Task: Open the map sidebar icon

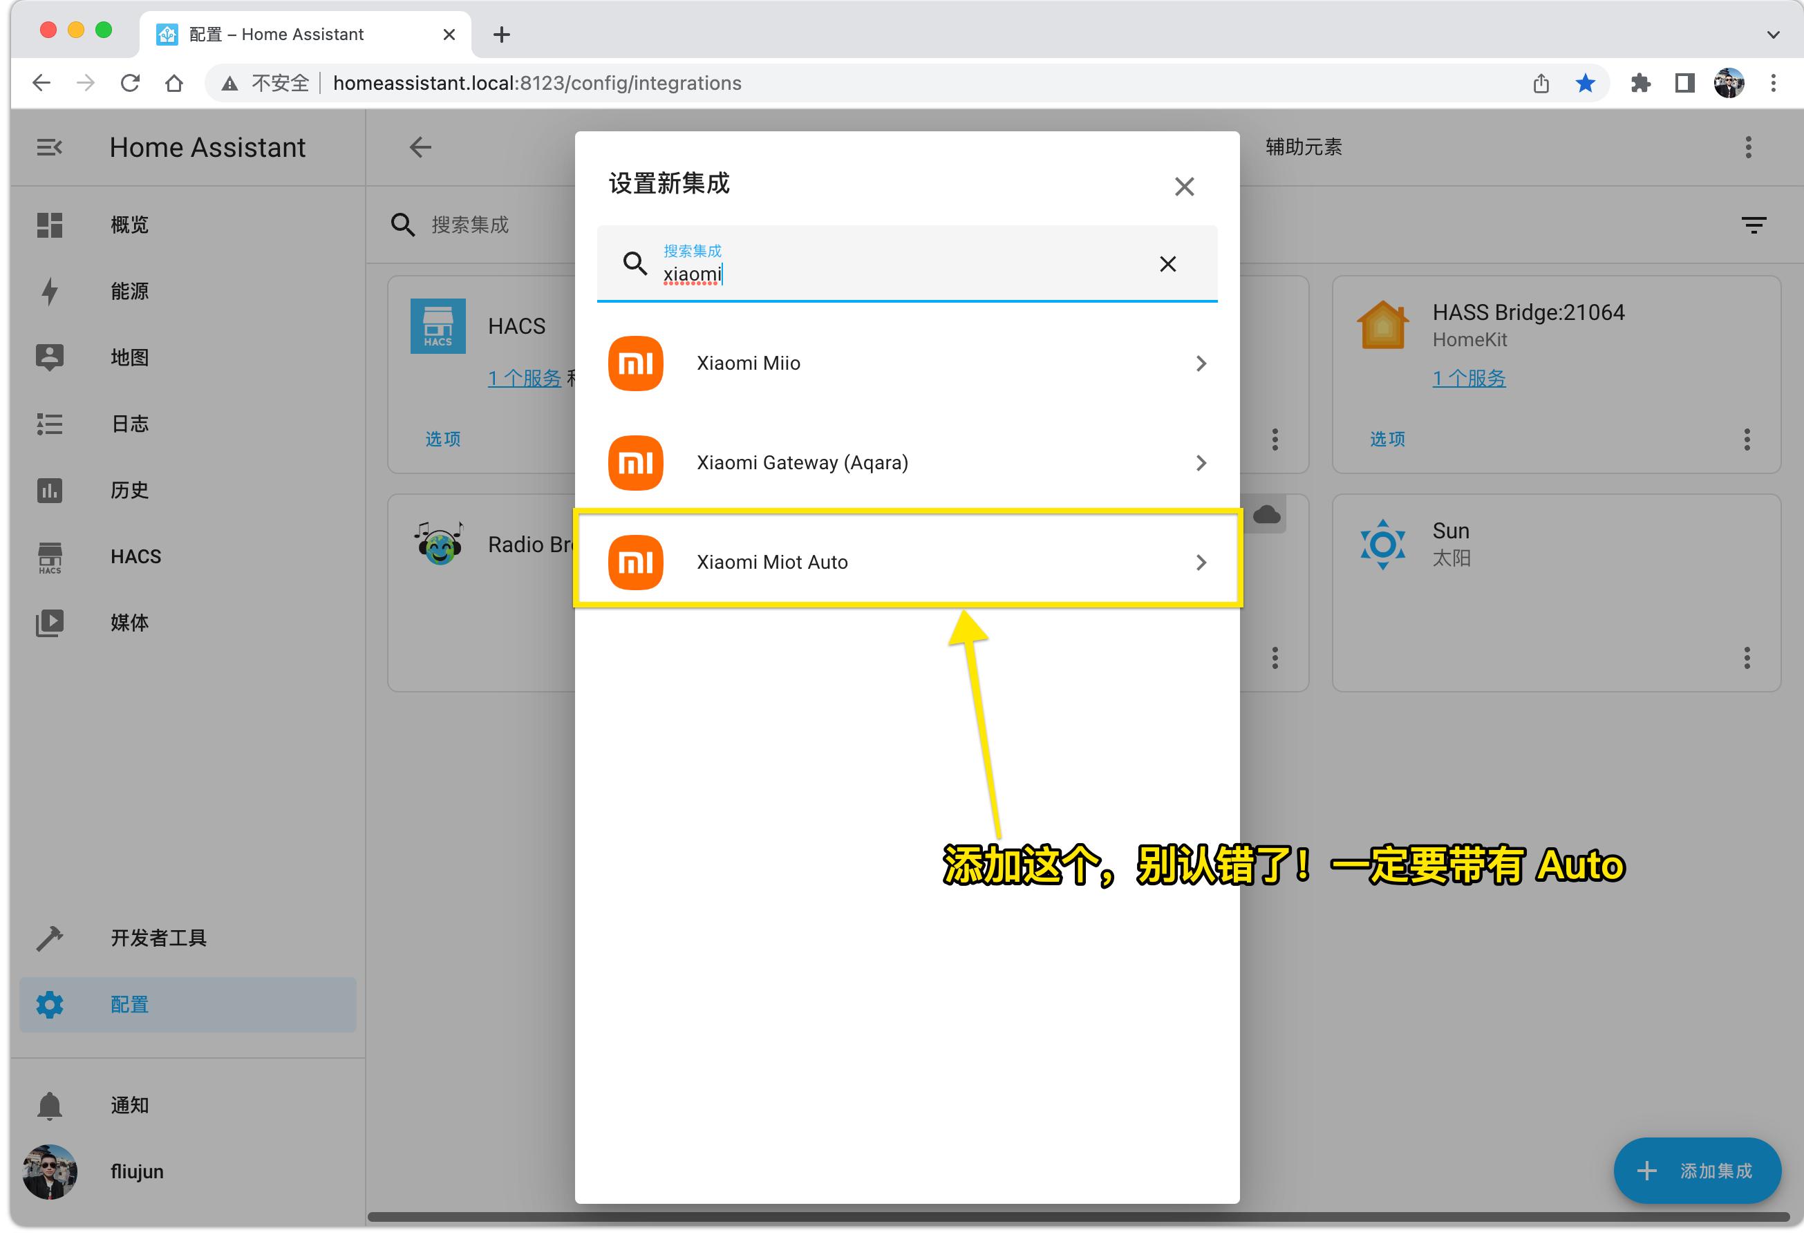Action: [x=50, y=357]
